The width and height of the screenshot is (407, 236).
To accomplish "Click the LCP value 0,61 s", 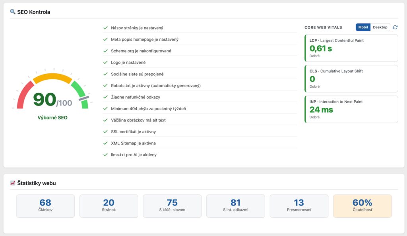I will pos(321,48).
